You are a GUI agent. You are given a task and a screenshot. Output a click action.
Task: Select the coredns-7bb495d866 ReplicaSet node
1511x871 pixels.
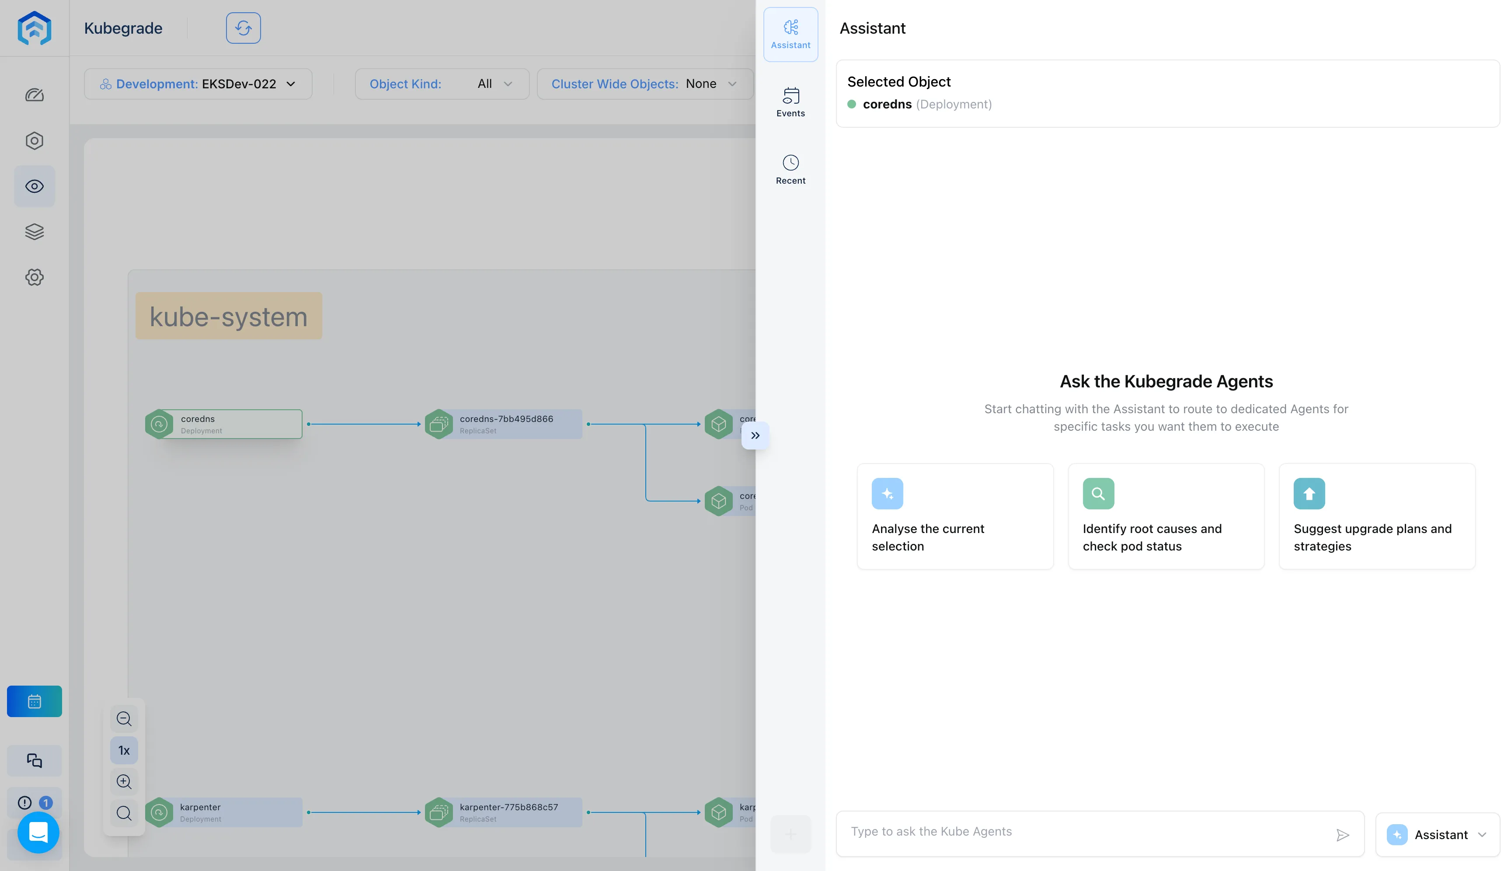click(x=504, y=424)
